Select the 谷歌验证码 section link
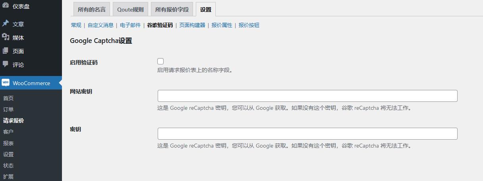This screenshot has width=483, height=181. 160,25
